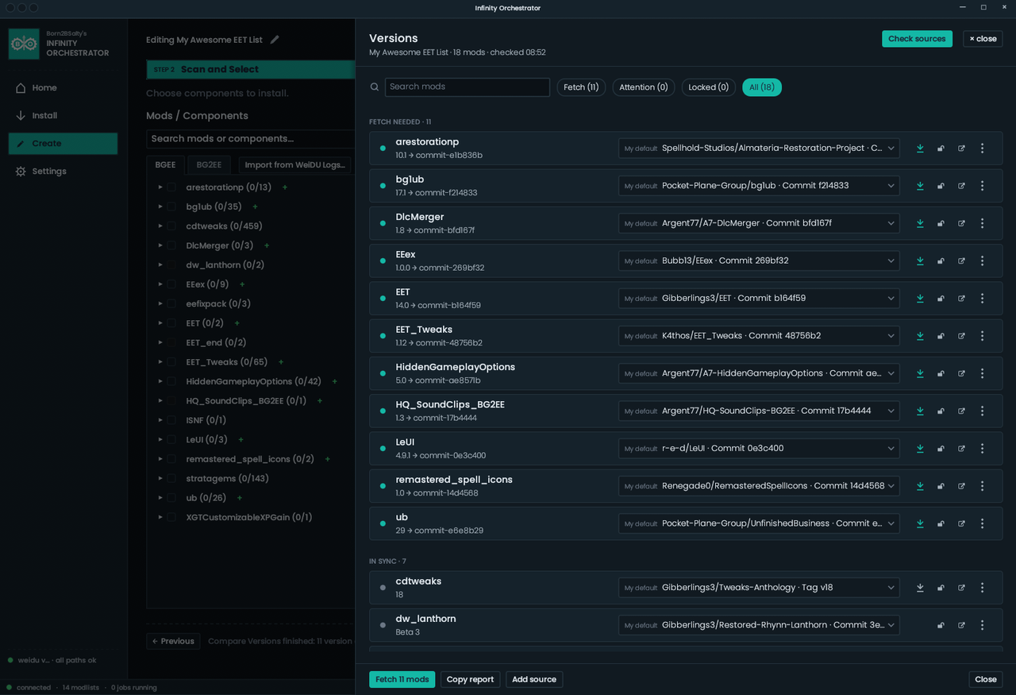Open HQ_SoundClips_BG2EE source externally

click(961, 411)
